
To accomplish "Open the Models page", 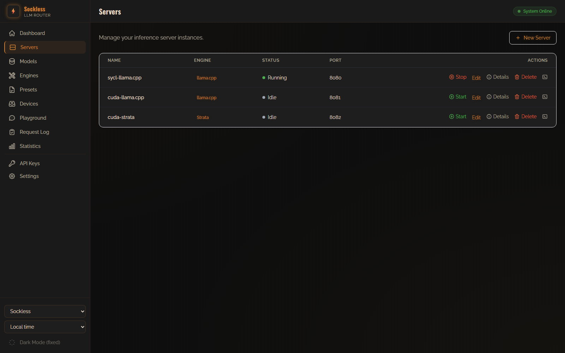I will tap(45, 61).
